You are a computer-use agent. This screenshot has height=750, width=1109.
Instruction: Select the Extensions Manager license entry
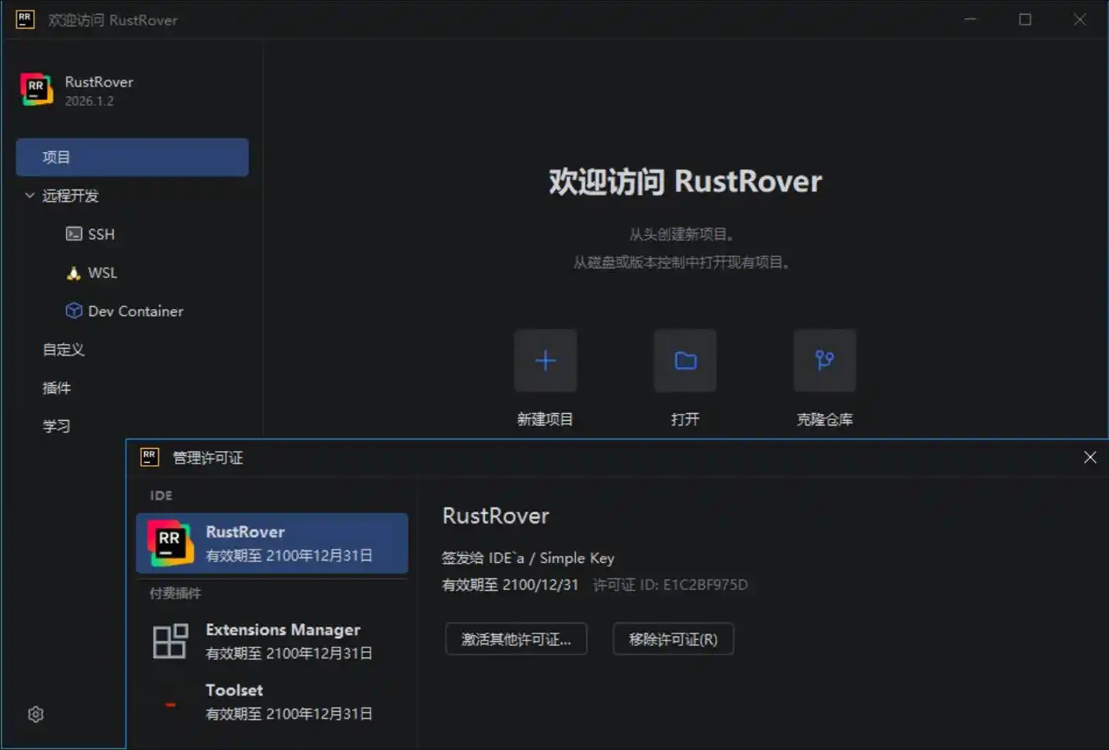click(x=272, y=641)
